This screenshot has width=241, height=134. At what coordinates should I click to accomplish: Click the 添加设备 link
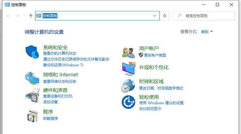51,102
